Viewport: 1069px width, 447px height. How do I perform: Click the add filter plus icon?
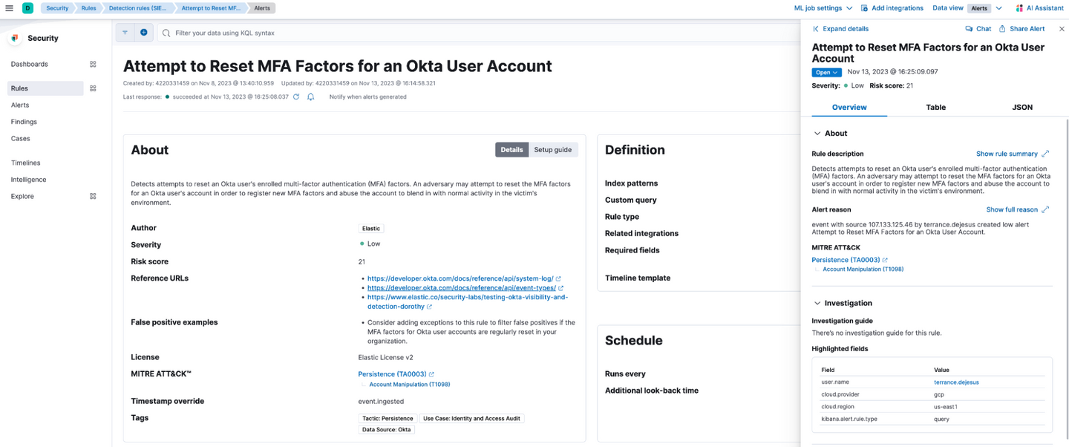pyautogui.click(x=144, y=33)
